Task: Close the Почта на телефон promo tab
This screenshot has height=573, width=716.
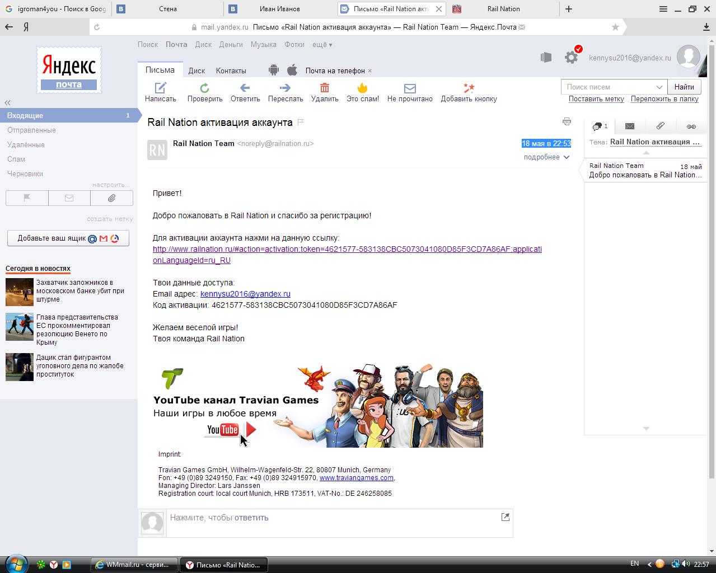Action: coord(370,71)
